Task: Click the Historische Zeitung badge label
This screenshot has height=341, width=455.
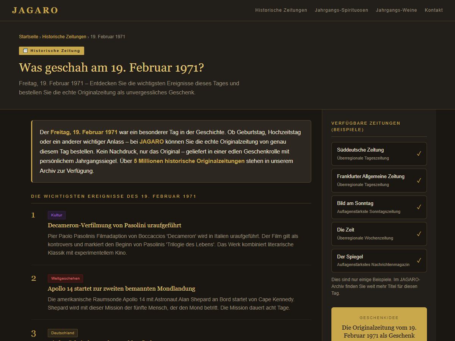Action: (x=52, y=51)
